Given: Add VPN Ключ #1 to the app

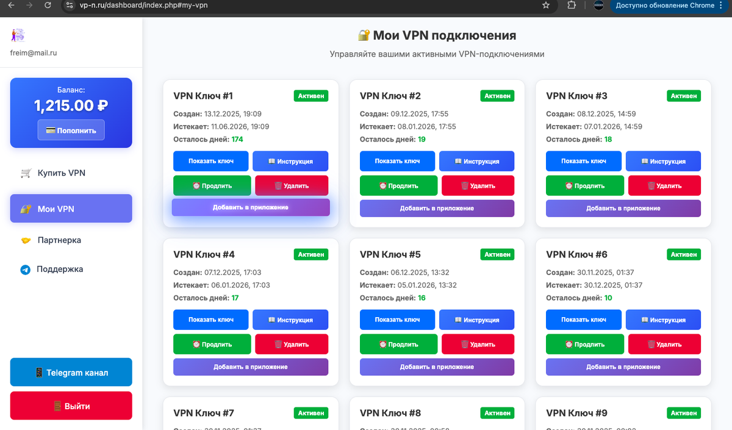Looking at the screenshot, I should 251,207.
